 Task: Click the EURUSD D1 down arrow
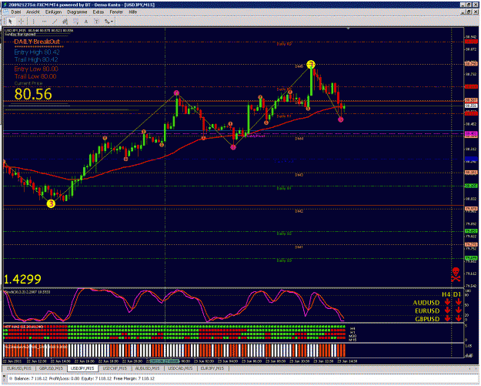coord(459,310)
